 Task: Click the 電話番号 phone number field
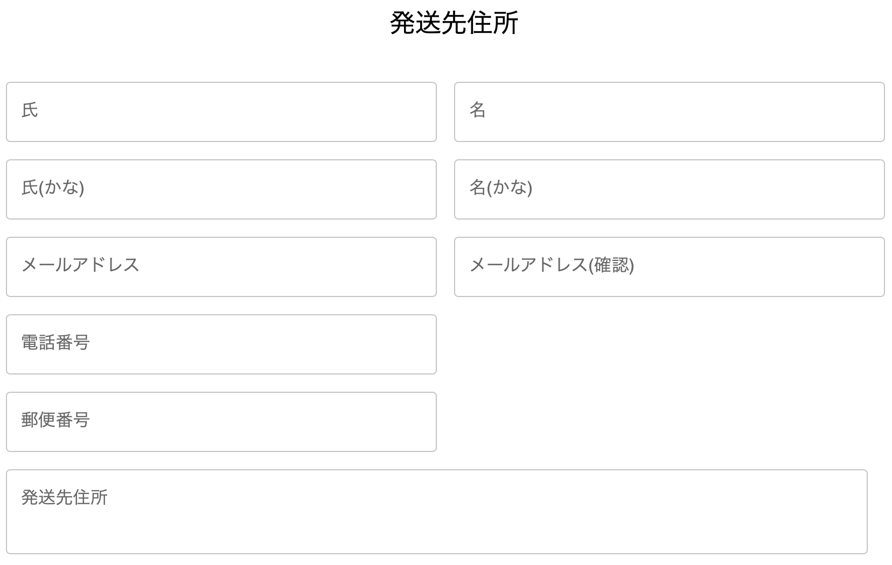click(221, 344)
